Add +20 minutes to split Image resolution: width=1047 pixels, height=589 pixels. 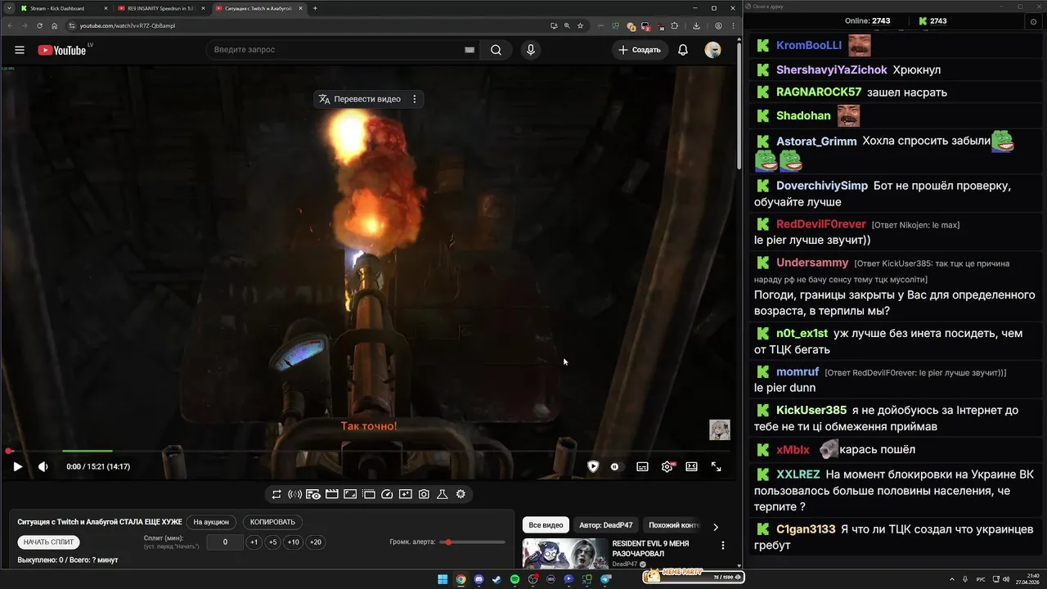(315, 542)
